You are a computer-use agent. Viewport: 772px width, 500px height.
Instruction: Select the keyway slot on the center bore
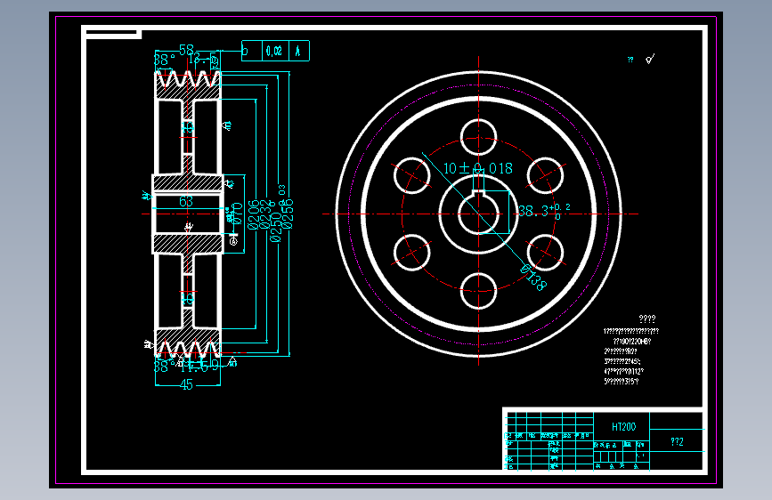click(x=478, y=192)
